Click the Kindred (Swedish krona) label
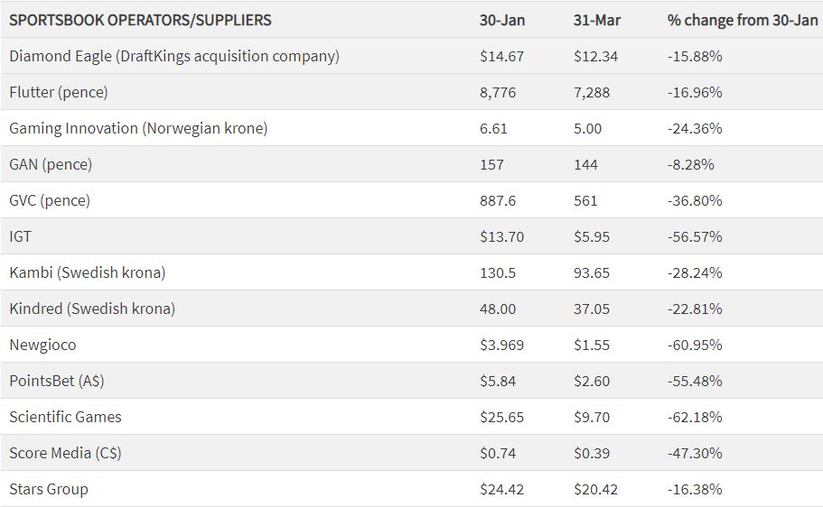 tap(92, 309)
